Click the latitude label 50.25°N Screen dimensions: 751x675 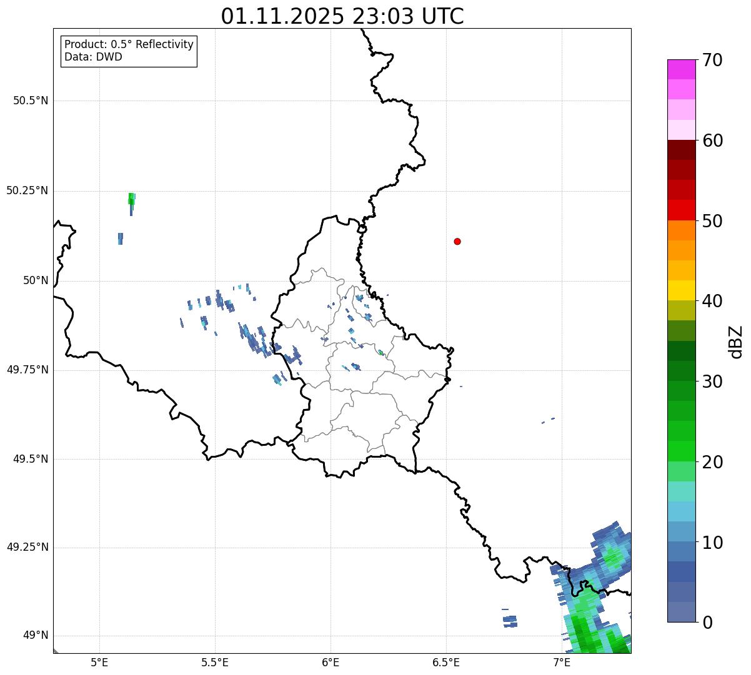tap(27, 190)
